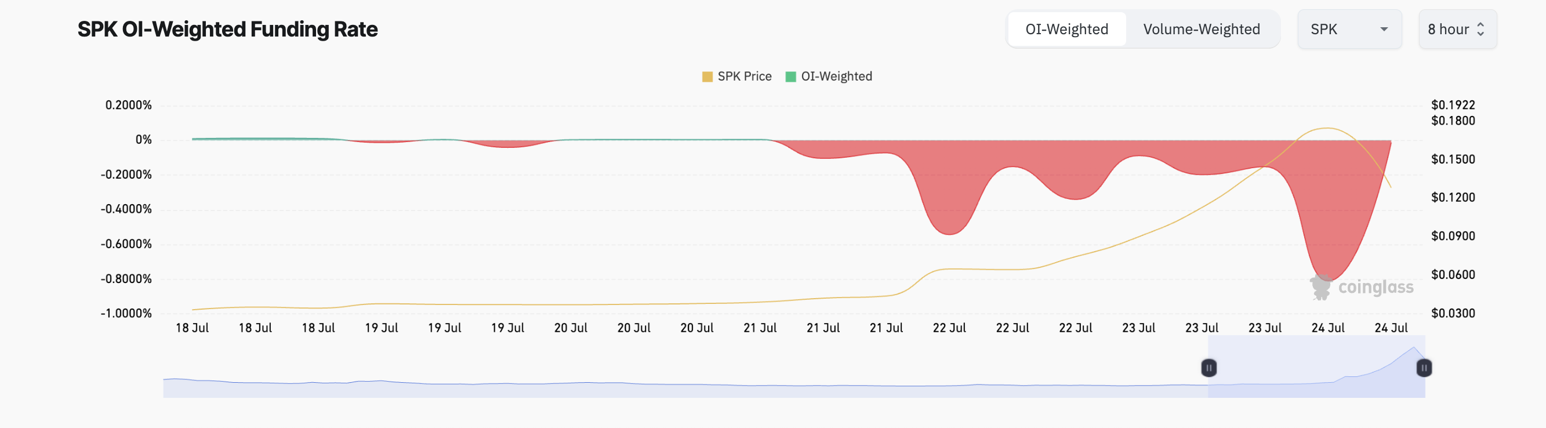1546x428 pixels.
Task: Click the up-down chevrons beside 8 hour
Action: click(1480, 30)
